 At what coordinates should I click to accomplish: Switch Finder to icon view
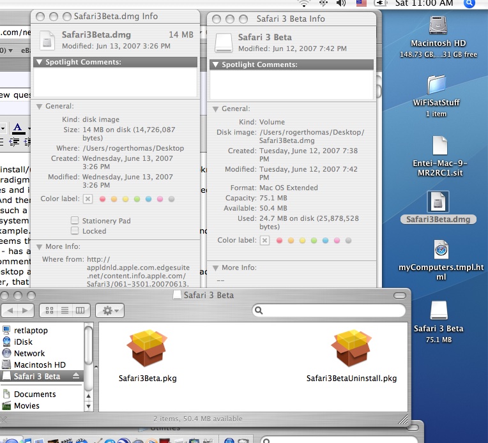(49, 310)
